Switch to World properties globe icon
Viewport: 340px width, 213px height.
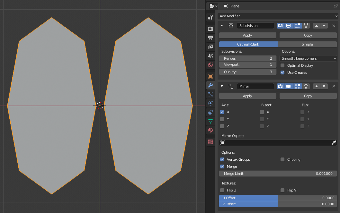coord(210,65)
